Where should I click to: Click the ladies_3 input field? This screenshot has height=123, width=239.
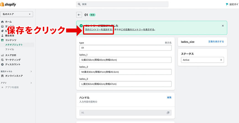click(125, 84)
